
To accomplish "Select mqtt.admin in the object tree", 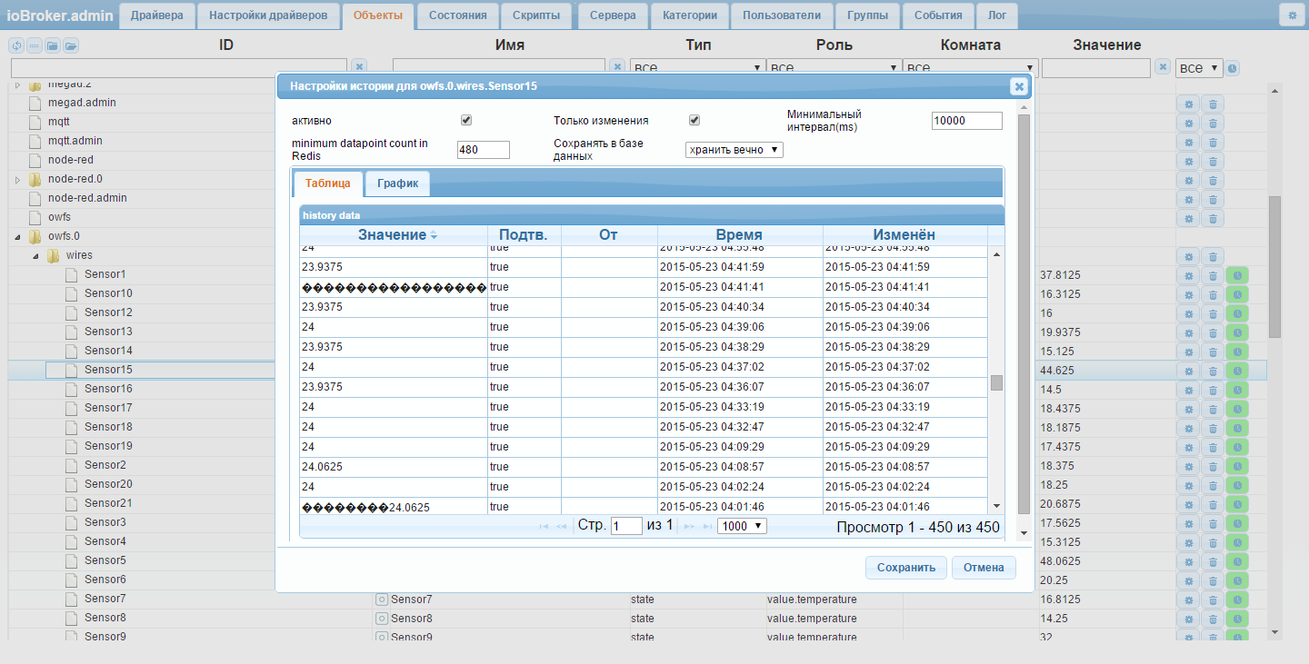I will tap(75, 141).
